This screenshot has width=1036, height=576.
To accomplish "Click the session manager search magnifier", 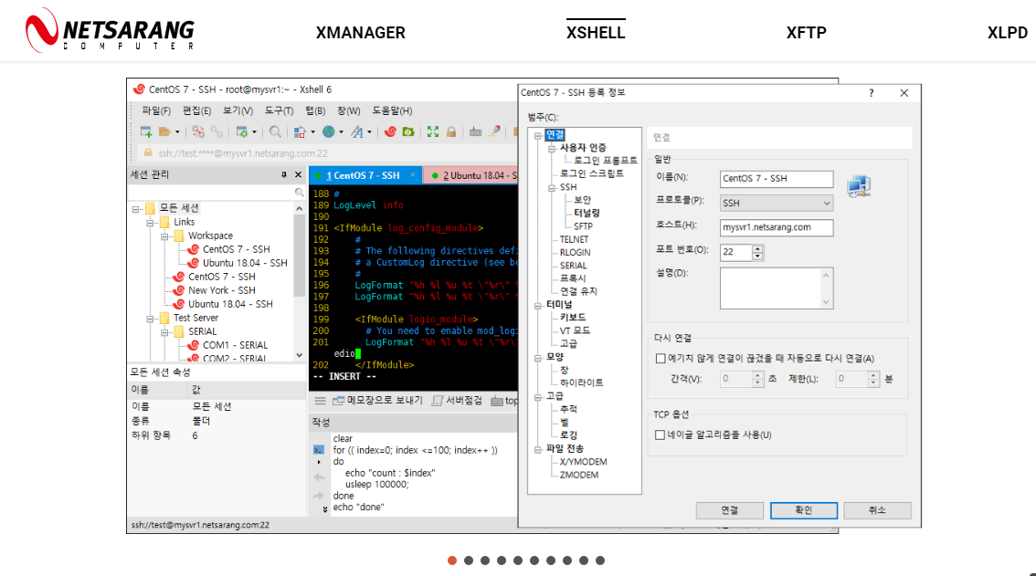I will click(x=300, y=193).
